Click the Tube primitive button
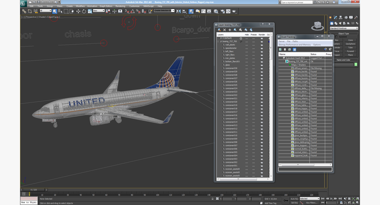Viewport: 380px width, 205px height. coord(350,48)
